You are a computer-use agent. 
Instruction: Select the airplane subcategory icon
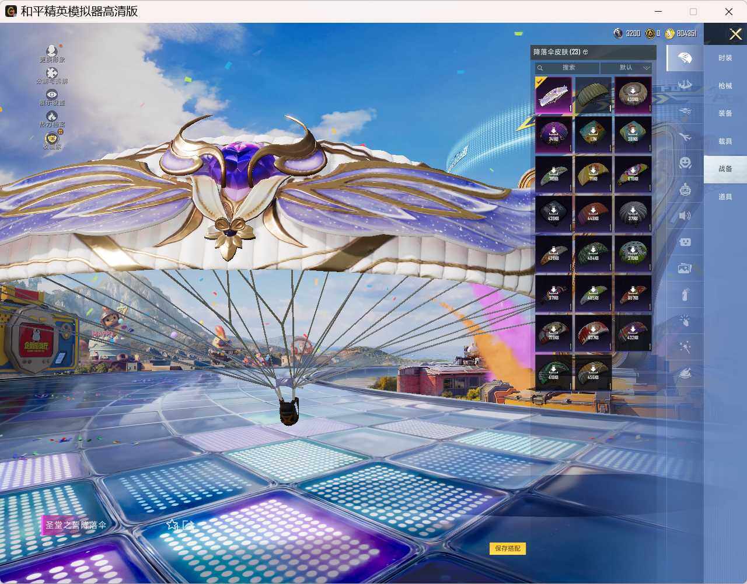coord(685,137)
